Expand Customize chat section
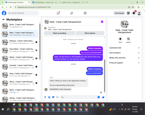The image size is (145, 115). click(x=124, y=48)
